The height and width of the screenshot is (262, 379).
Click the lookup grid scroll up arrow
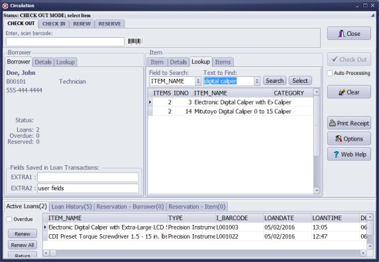(x=317, y=92)
